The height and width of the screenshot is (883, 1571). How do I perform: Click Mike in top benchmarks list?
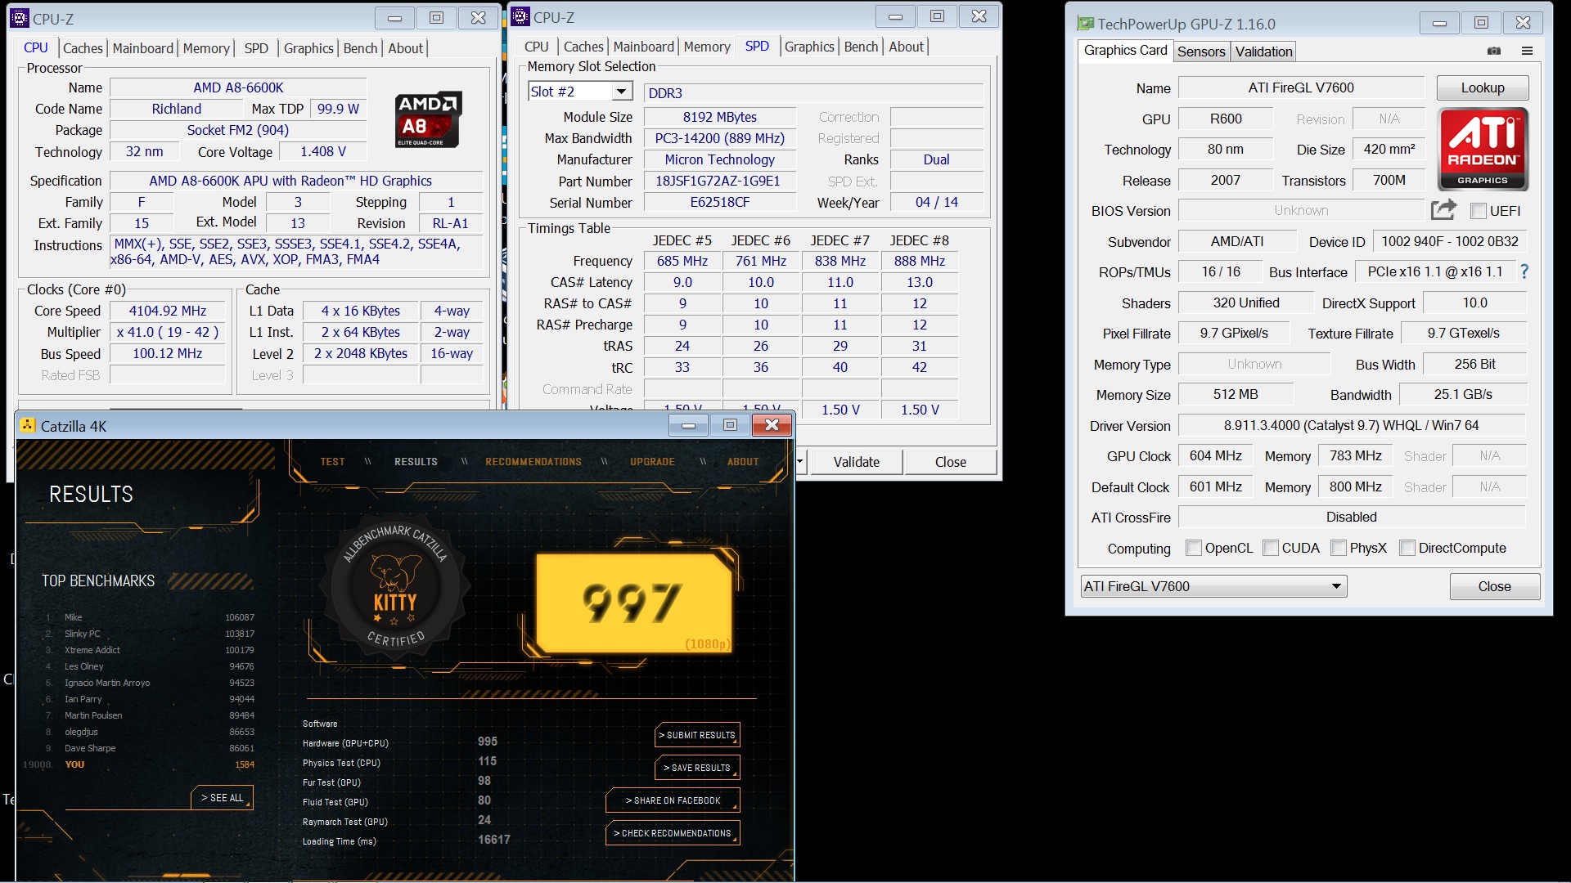coord(74,617)
